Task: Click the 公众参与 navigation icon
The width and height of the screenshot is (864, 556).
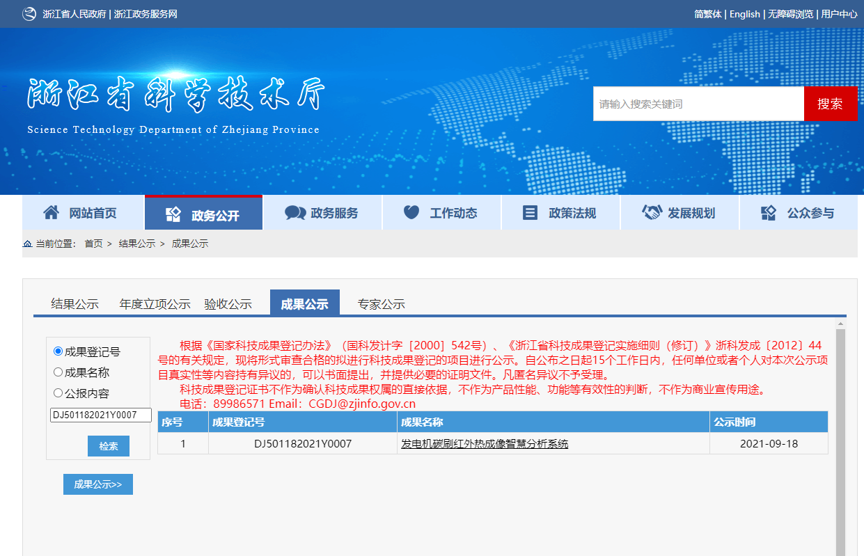Action: [769, 213]
